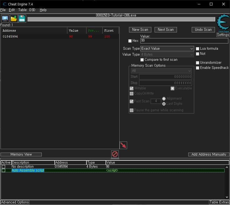Viewport: 230px width, 205px height.
Task: Save the table with the floppy disk icon
Action: point(22,19)
